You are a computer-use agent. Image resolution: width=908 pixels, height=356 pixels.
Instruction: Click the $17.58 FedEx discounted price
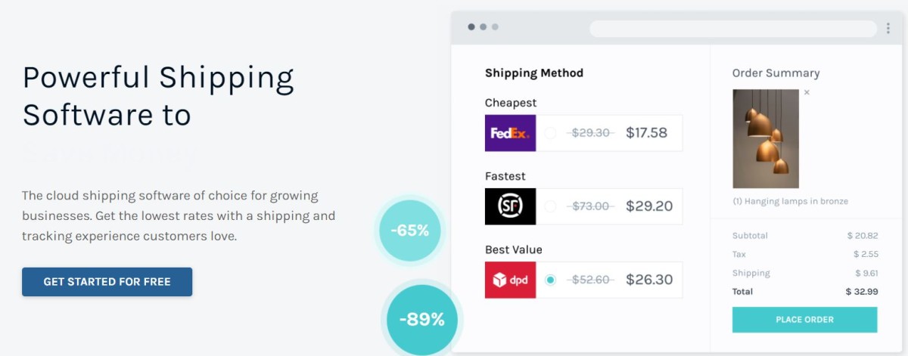646,133
